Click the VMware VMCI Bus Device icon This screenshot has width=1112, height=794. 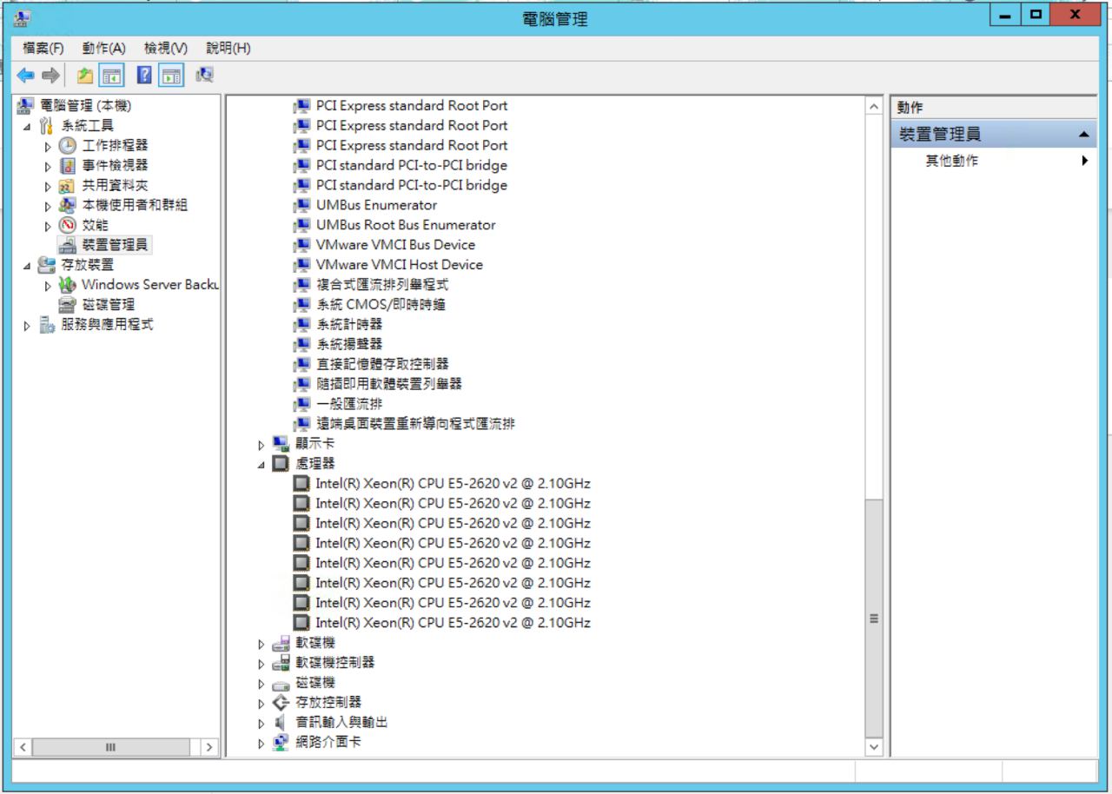pos(301,245)
